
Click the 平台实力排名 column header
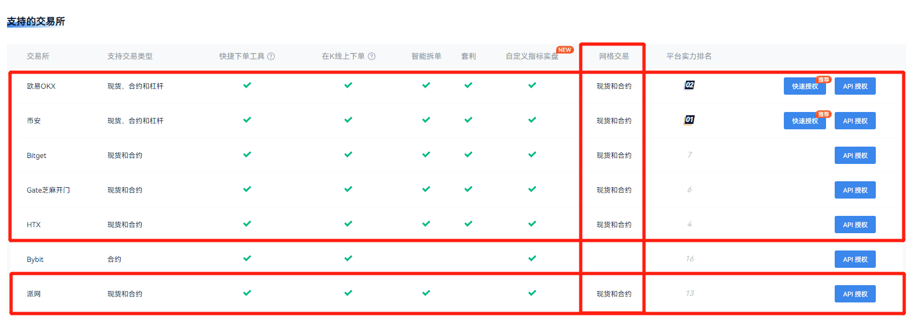(689, 56)
